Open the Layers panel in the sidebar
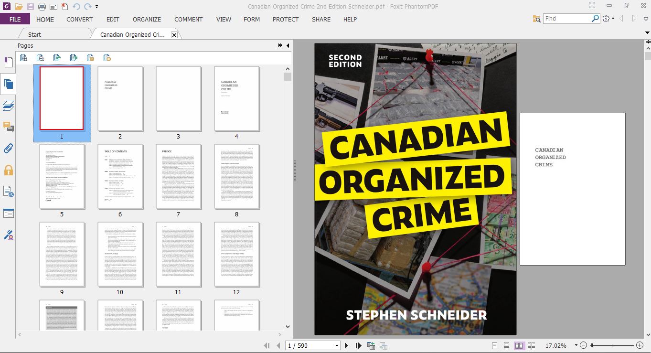This screenshot has height=353, width=651. [x=8, y=106]
